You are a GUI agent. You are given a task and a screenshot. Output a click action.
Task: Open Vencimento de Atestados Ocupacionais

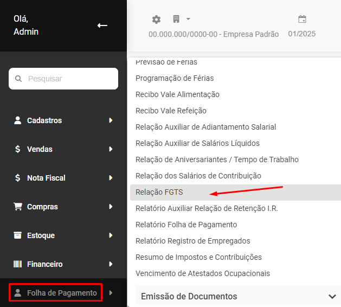coord(203,273)
